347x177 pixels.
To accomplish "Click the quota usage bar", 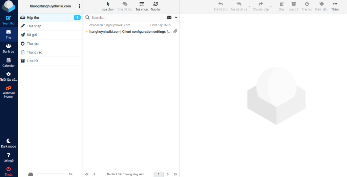I will (52, 174).
